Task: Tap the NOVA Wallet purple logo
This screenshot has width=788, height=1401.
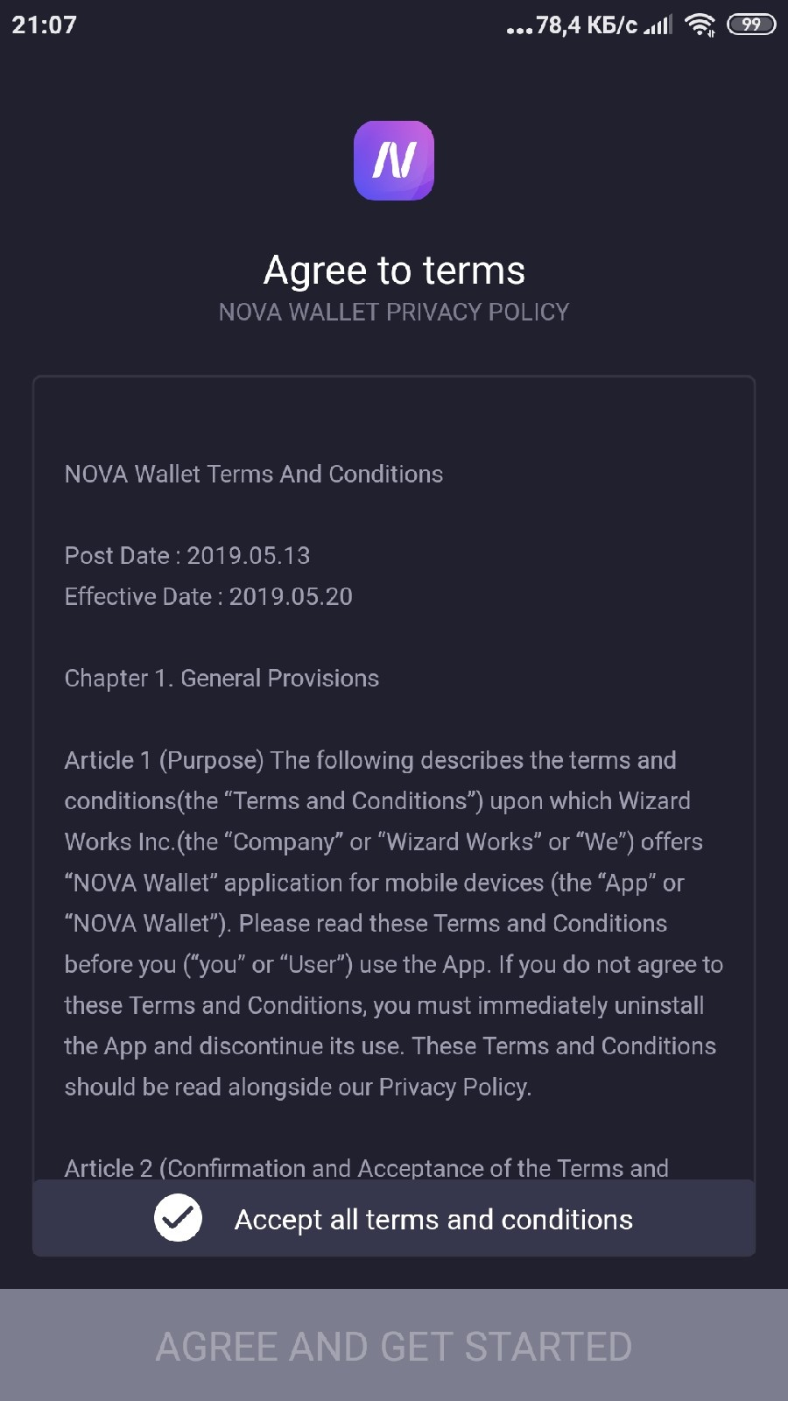Action: coord(394,160)
